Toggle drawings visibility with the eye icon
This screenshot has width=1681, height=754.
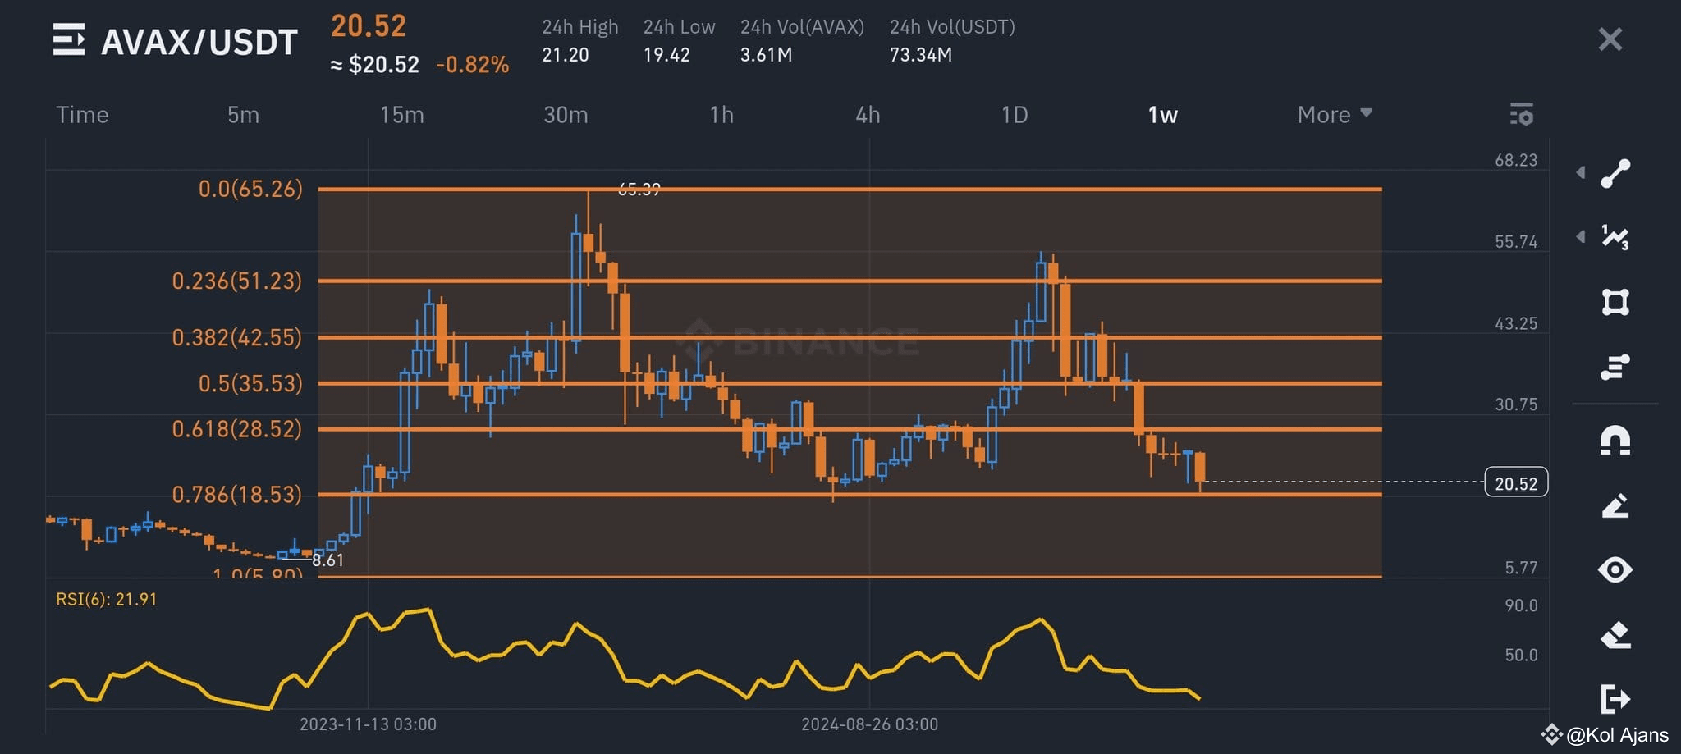[x=1616, y=569]
